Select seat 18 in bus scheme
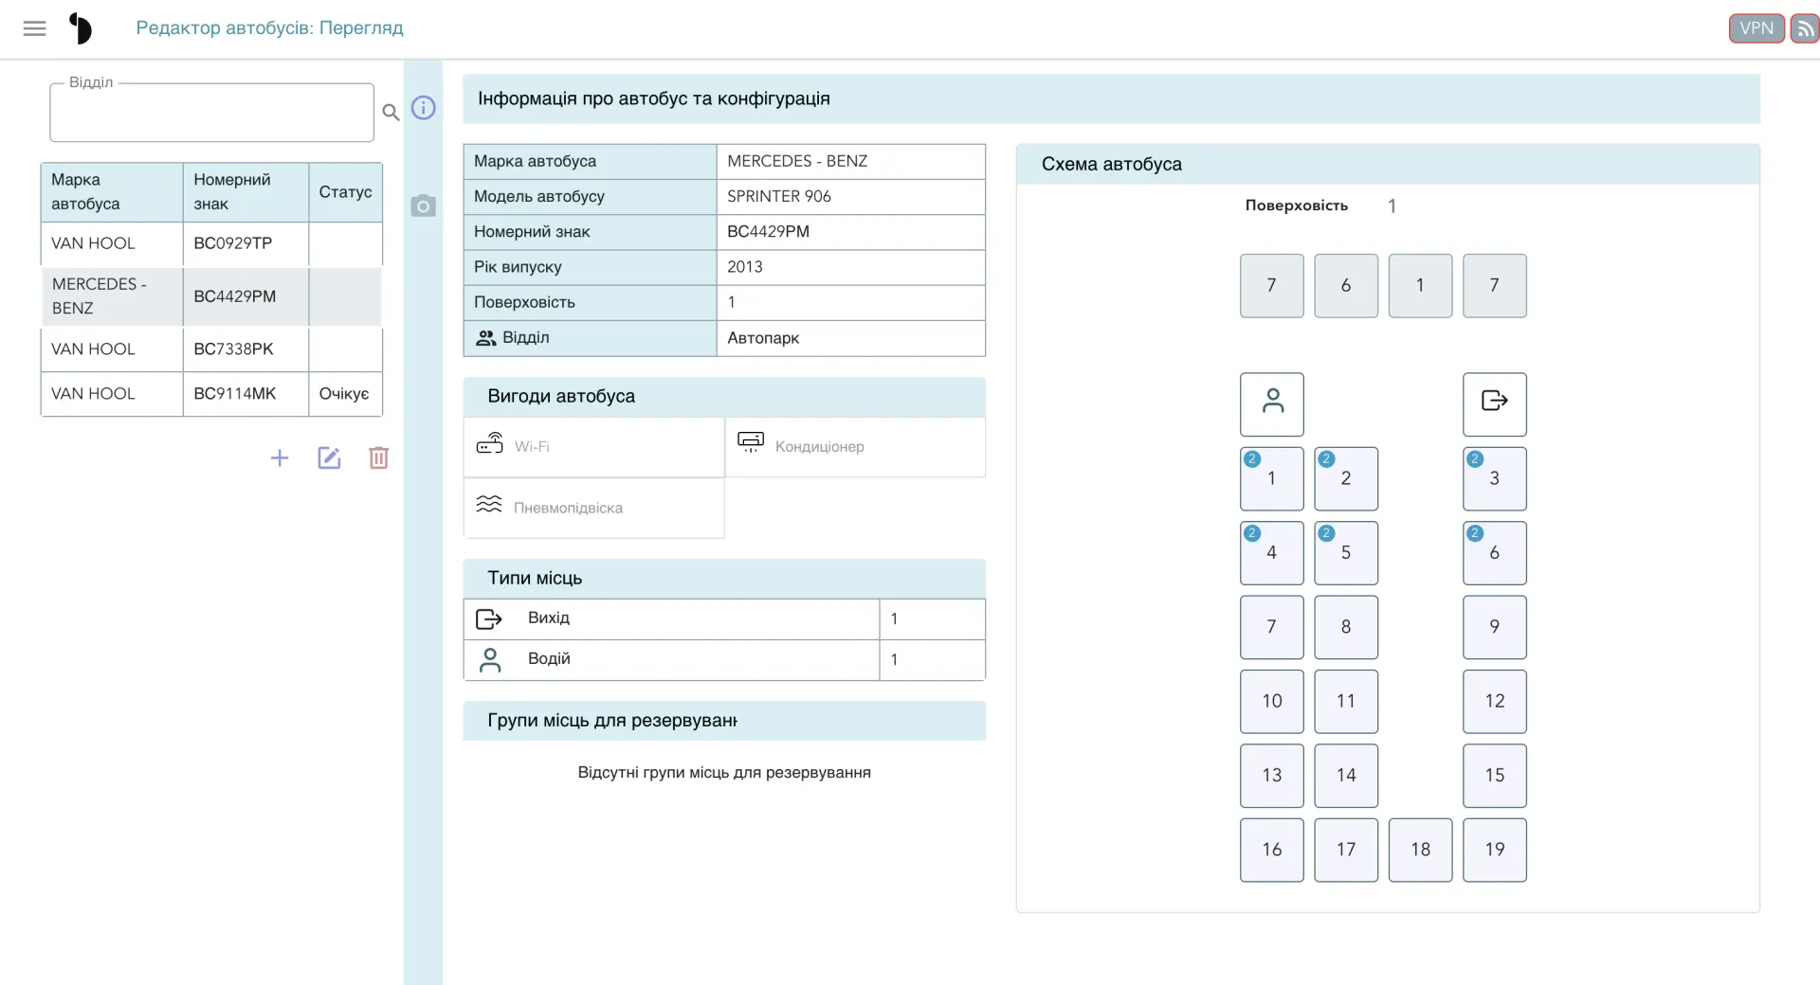 (x=1421, y=851)
